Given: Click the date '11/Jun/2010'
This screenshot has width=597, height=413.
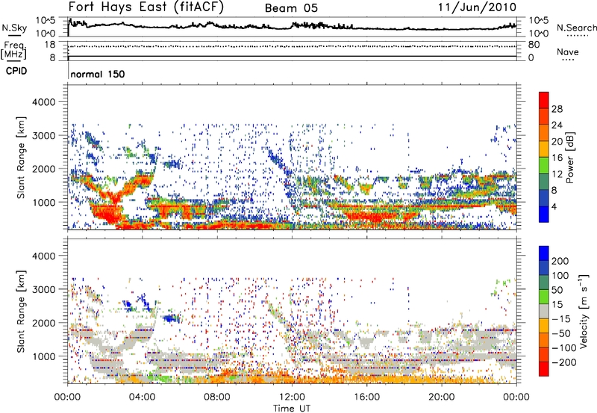Looking at the screenshot, I should pyautogui.click(x=477, y=7).
